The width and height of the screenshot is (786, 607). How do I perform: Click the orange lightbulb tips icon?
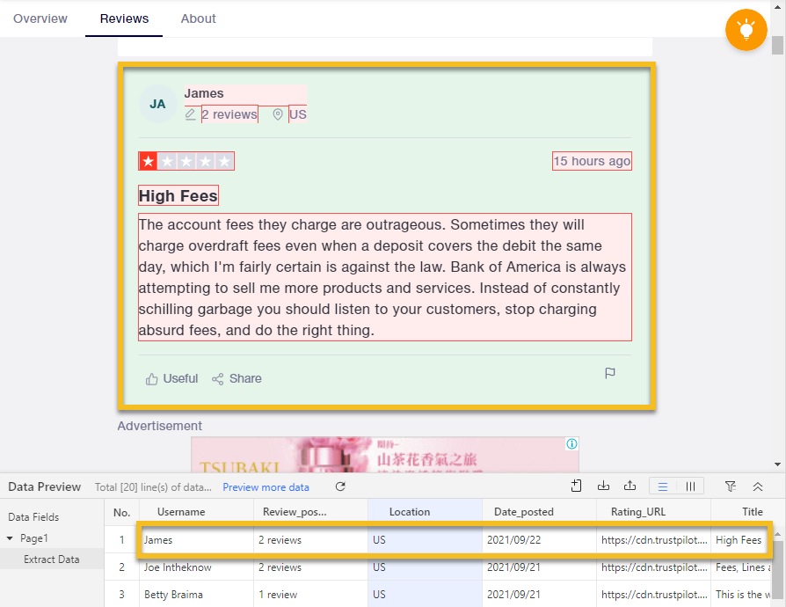[746, 30]
